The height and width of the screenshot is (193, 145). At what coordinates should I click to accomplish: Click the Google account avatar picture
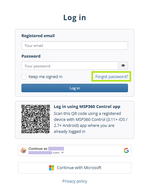(23, 150)
